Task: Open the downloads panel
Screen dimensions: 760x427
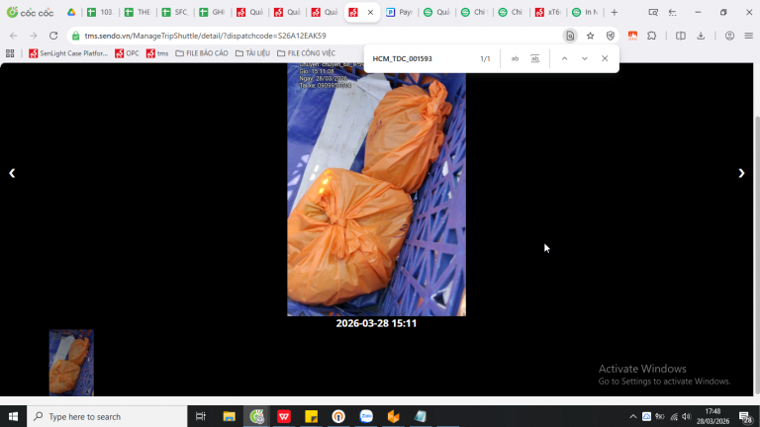Action: (701, 36)
